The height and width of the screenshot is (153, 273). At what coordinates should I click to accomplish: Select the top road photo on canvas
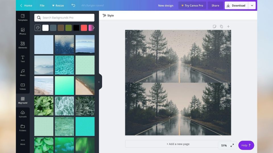178,56
